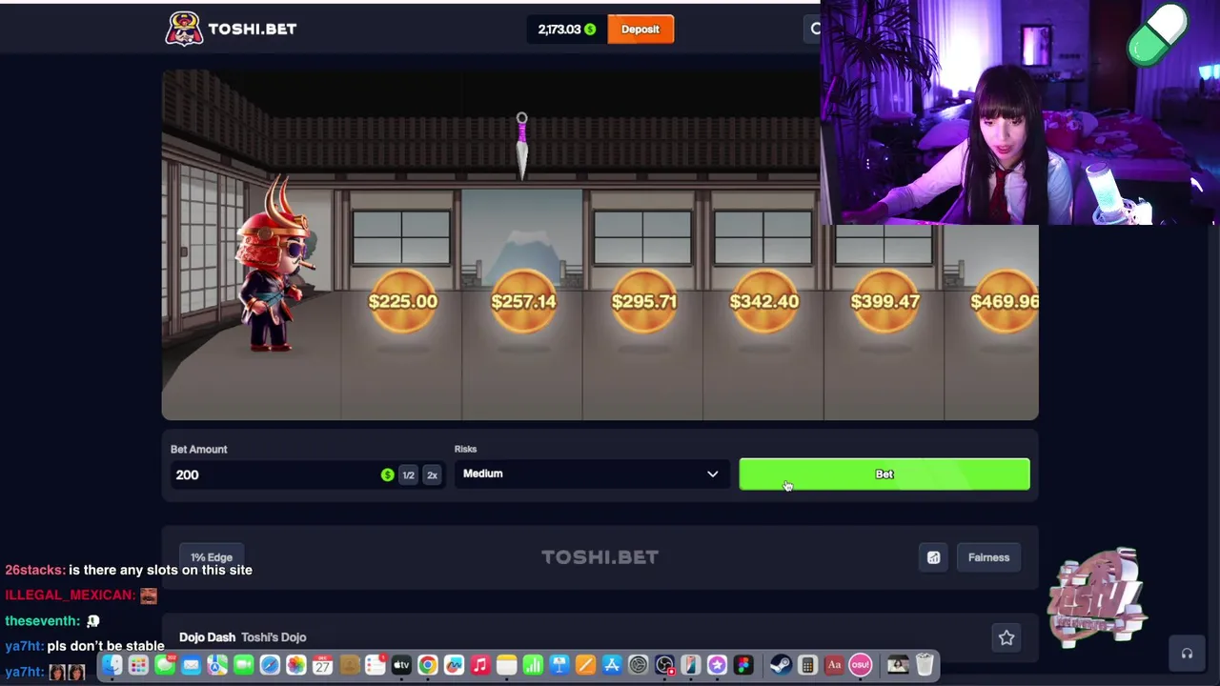
Task: Click the green Bet button
Action: pyautogui.click(x=884, y=474)
